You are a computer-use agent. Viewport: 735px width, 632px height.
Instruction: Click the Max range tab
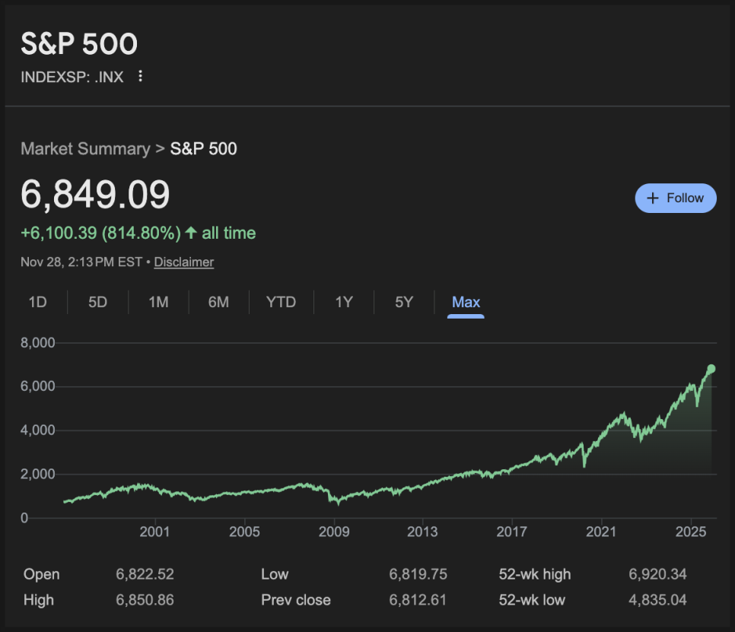pyautogui.click(x=466, y=302)
